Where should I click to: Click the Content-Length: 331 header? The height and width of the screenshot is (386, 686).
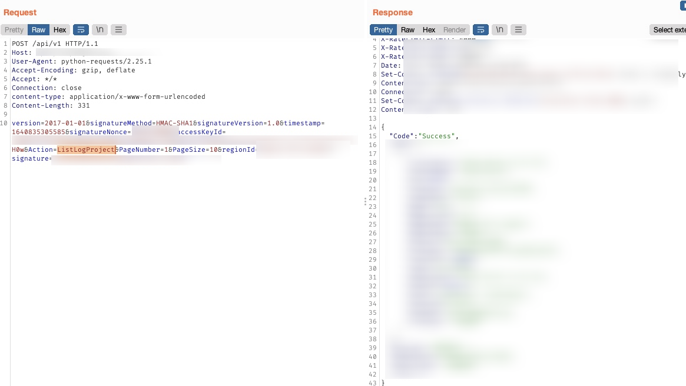[51, 105]
